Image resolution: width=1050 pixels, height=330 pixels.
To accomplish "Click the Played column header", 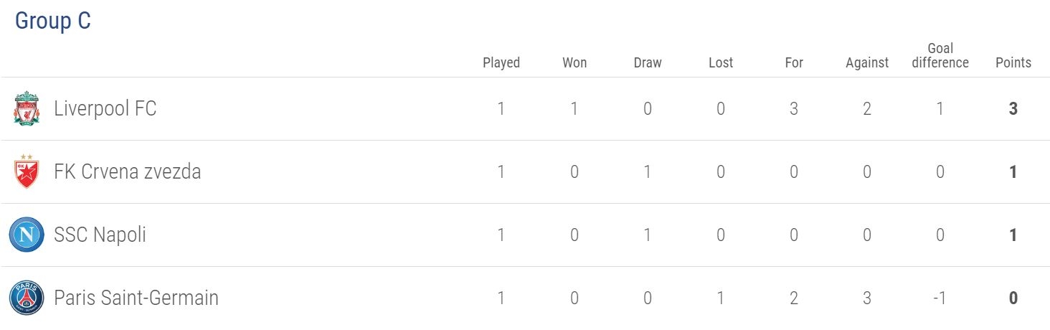I will 501,62.
